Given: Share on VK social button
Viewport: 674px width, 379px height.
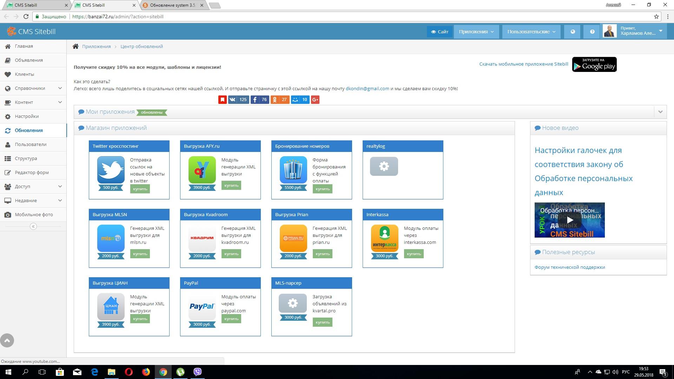Looking at the screenshot, I should [x=238, y=100].
